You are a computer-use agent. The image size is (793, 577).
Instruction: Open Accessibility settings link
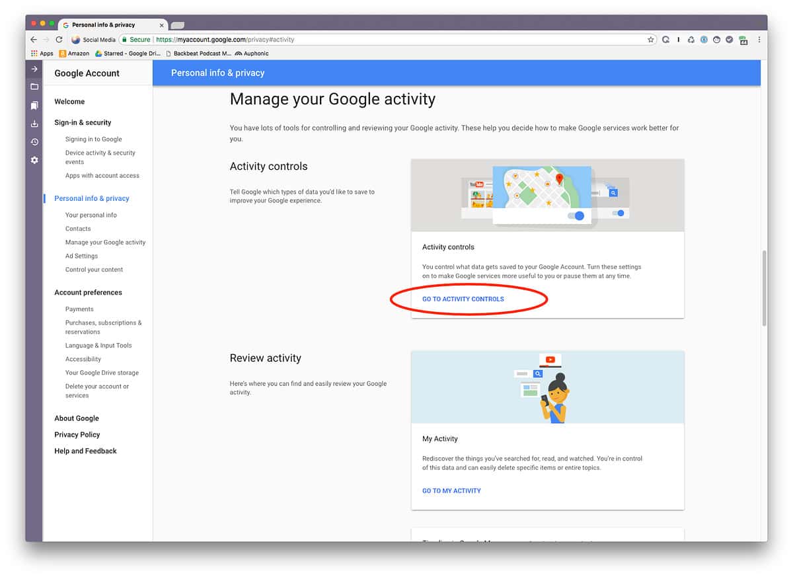[x=83, y=360]
